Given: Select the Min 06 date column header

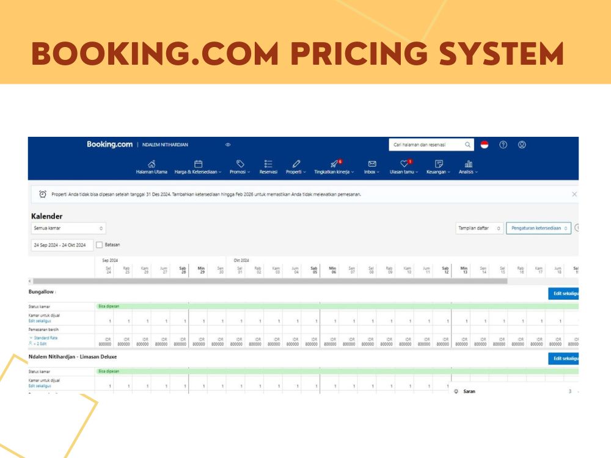Looking at the screenshot, I should (x=332, y=270).
